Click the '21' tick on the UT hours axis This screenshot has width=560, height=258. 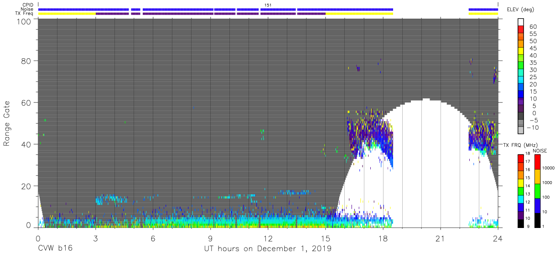441,238
